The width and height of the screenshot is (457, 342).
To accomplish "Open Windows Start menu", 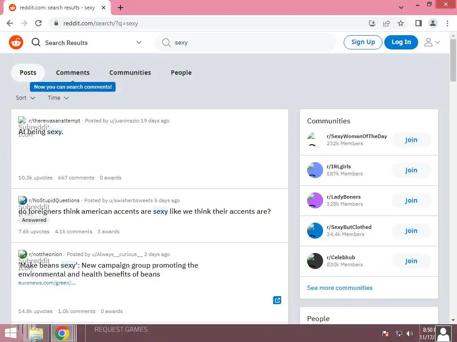I will (x=11, y=333).
